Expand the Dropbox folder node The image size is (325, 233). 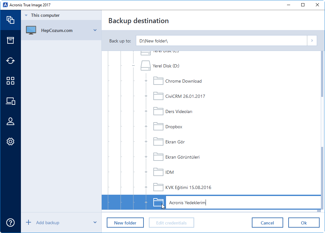(x=146, y=126)
